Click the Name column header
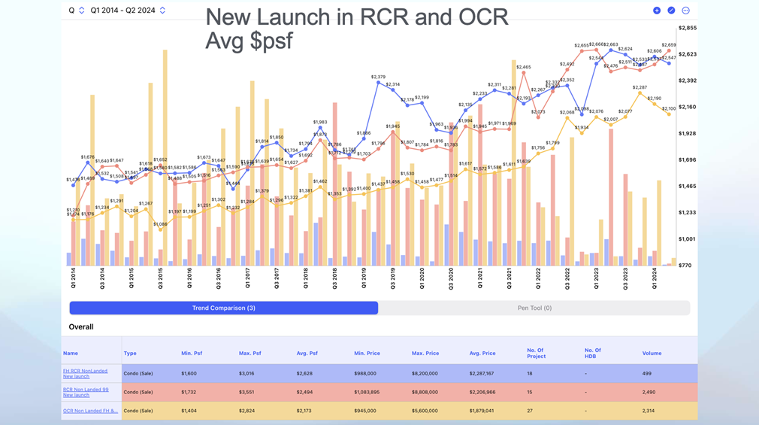Viewport: 759px width, 425px height. click(71, 353)
